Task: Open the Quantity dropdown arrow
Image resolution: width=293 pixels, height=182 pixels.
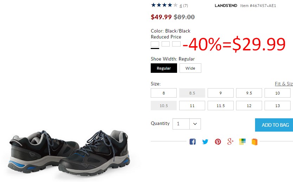Action: [x=195, y=124]
